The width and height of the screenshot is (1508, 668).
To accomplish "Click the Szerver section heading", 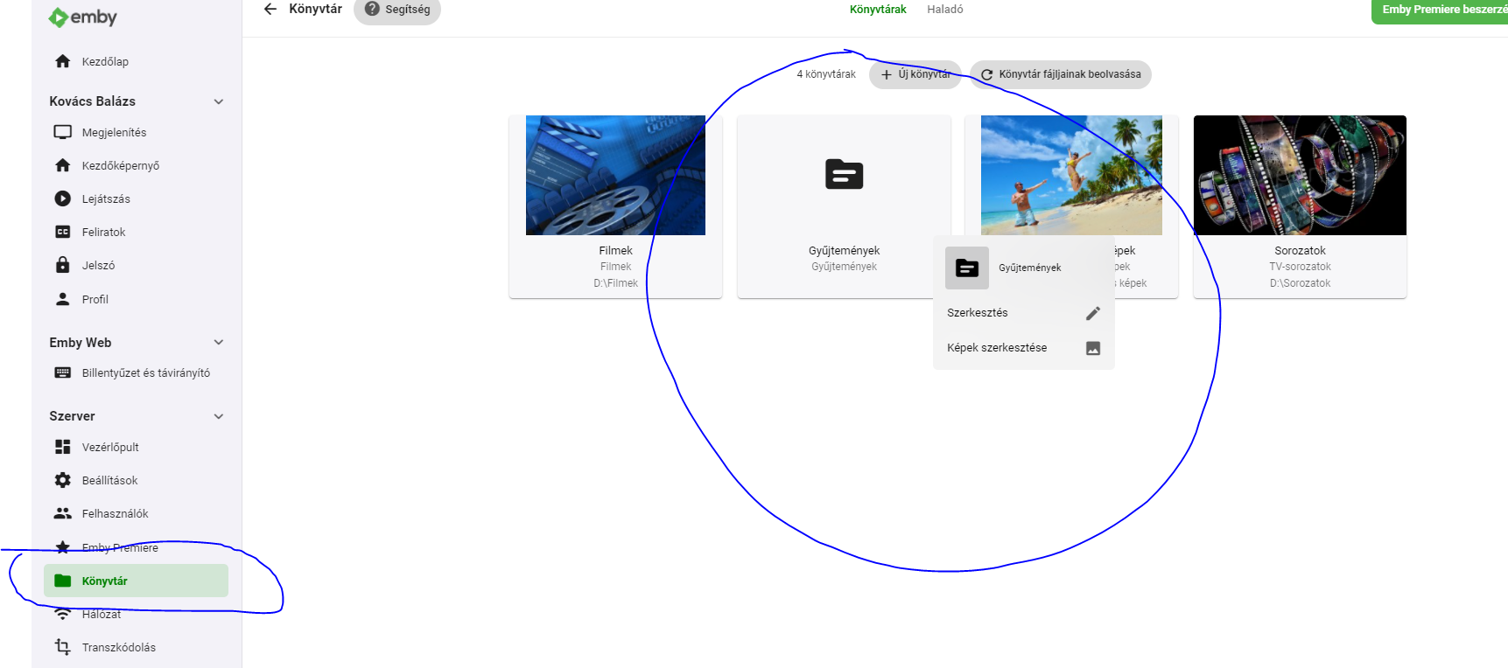I will click(x=72, y=416).
